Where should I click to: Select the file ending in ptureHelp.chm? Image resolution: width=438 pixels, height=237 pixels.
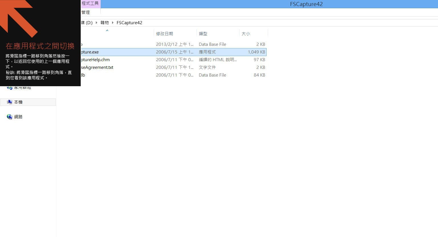pos(95,60)
